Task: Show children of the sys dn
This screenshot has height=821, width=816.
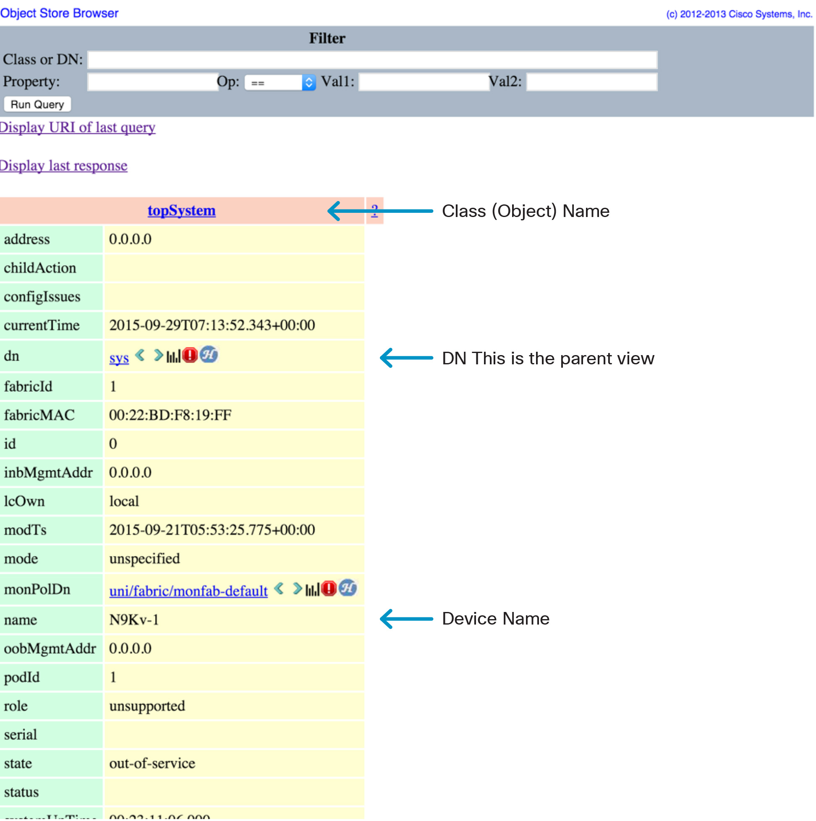Action: (158, 355)
